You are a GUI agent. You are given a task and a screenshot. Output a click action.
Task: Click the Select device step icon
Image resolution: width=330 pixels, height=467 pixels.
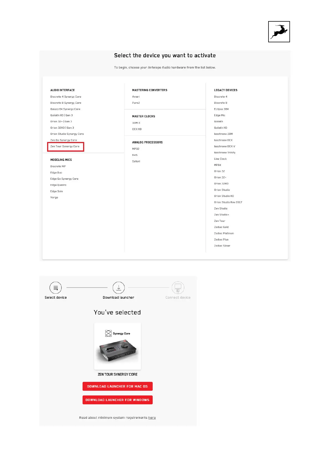[x=55, y=288]
